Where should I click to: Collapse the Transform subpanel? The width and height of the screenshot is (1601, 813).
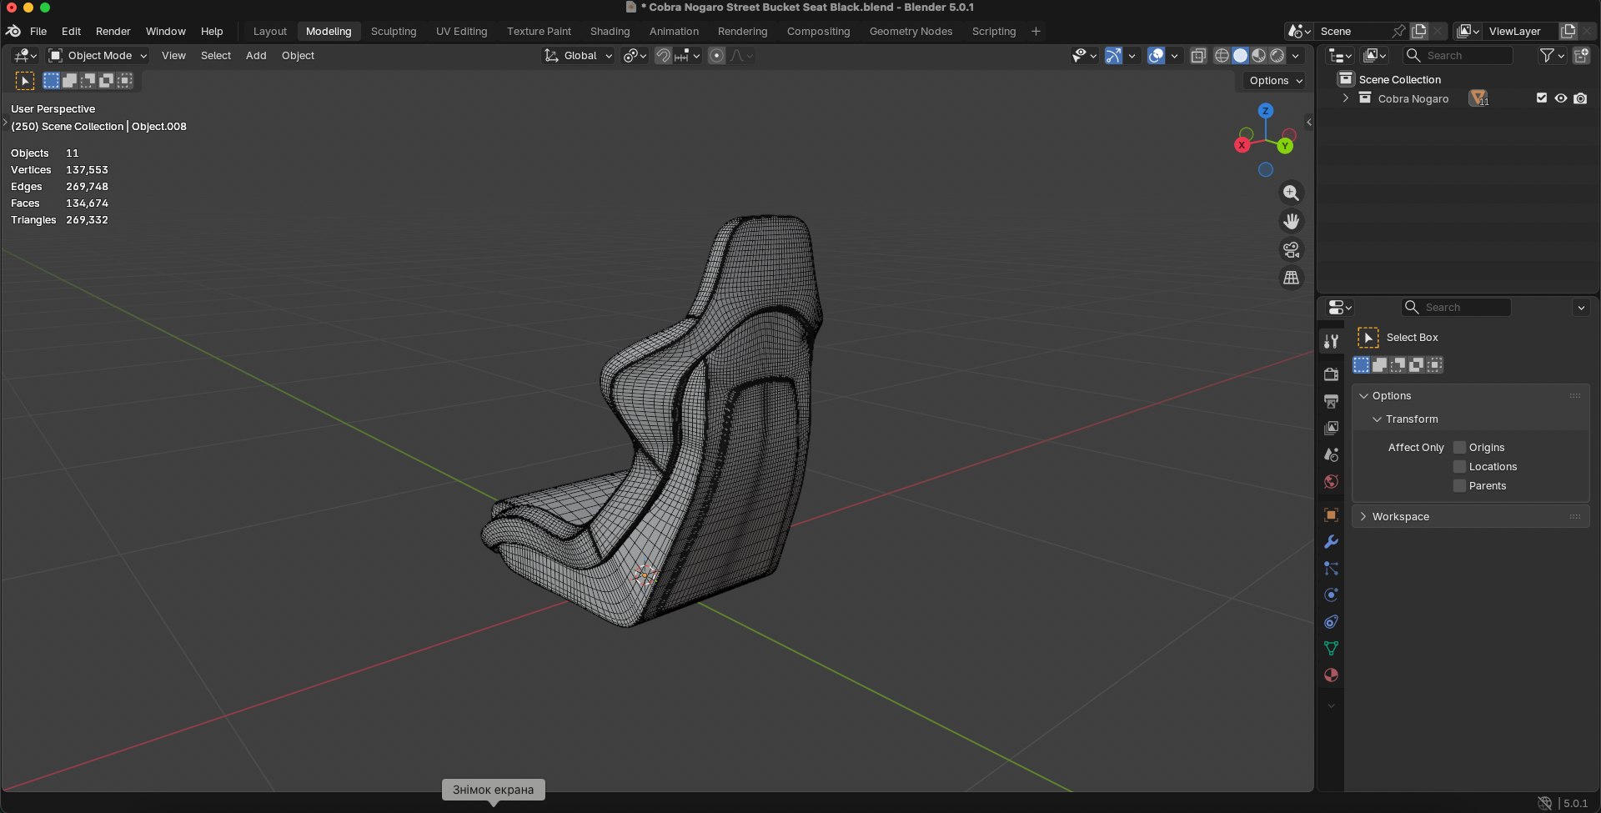[x=1377, y=419]
